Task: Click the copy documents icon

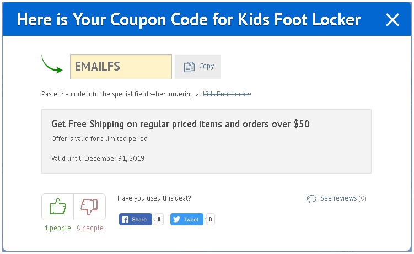Action: (189, 67)
